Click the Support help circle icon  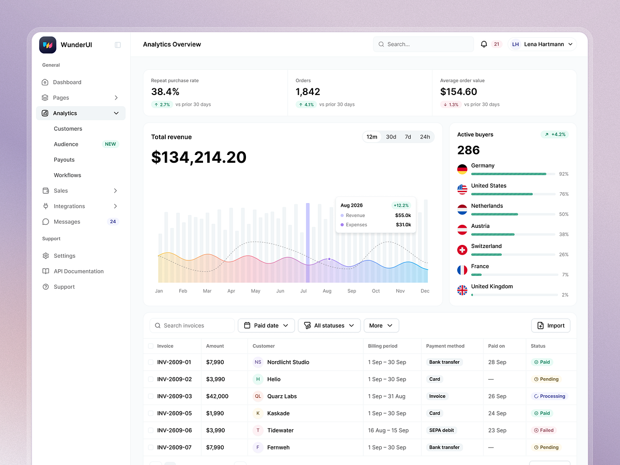coord(45,287)
